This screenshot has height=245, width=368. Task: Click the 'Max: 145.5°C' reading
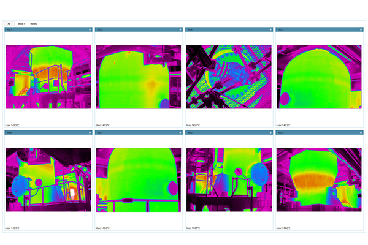12,125
